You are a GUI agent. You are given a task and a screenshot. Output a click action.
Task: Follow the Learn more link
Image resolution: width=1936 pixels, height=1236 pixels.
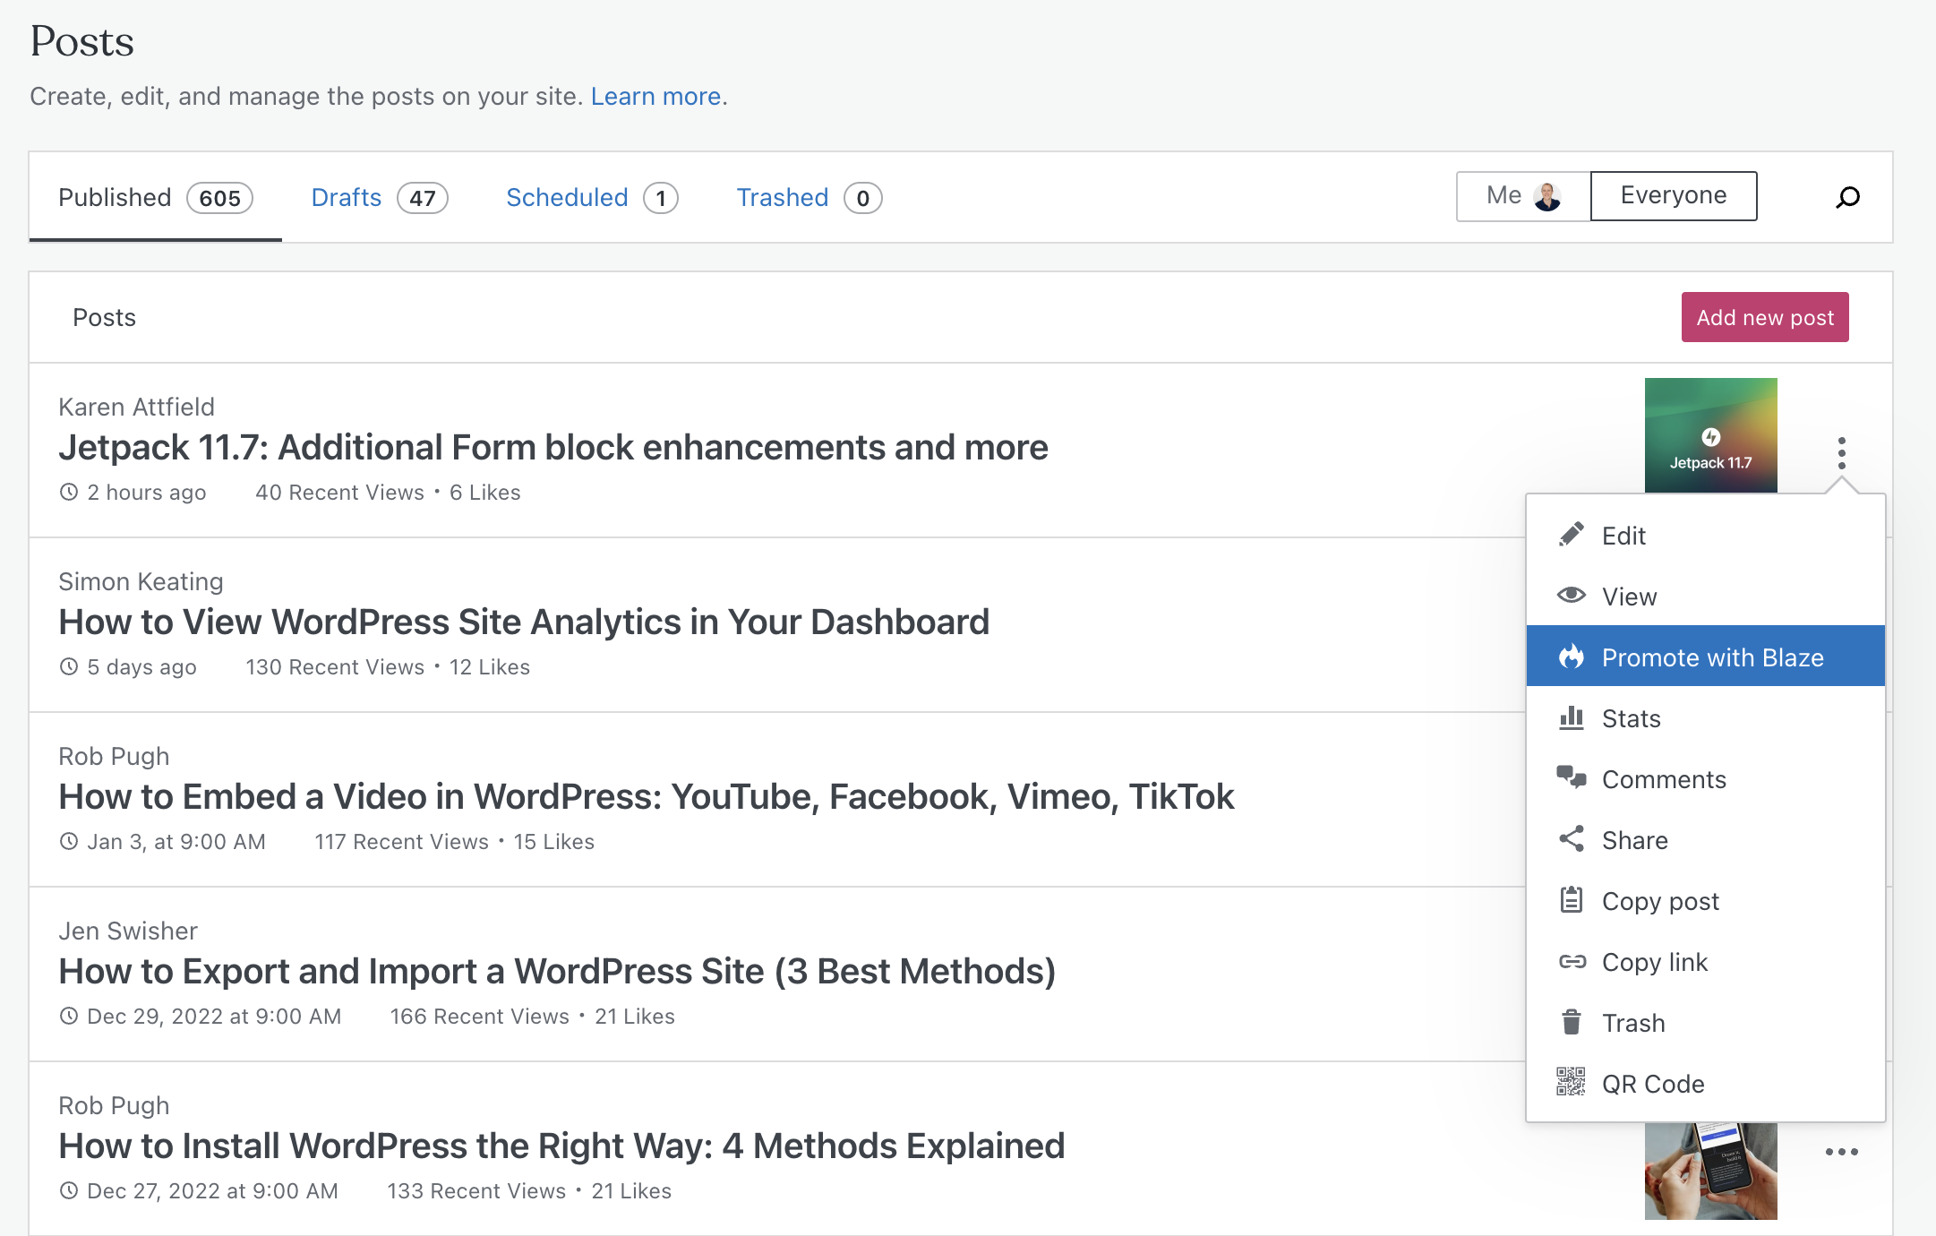(x=655, y=96)
